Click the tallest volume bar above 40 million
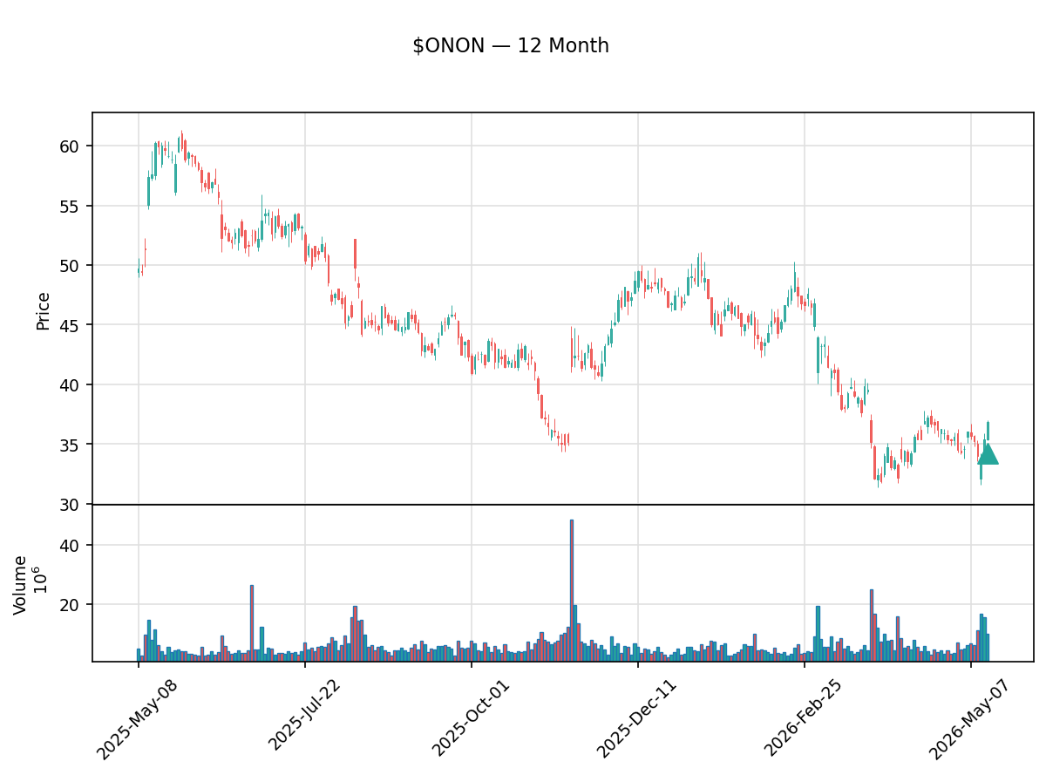Image resolution: width=1046 pixels, height=775 pixels. pos(572,591)
